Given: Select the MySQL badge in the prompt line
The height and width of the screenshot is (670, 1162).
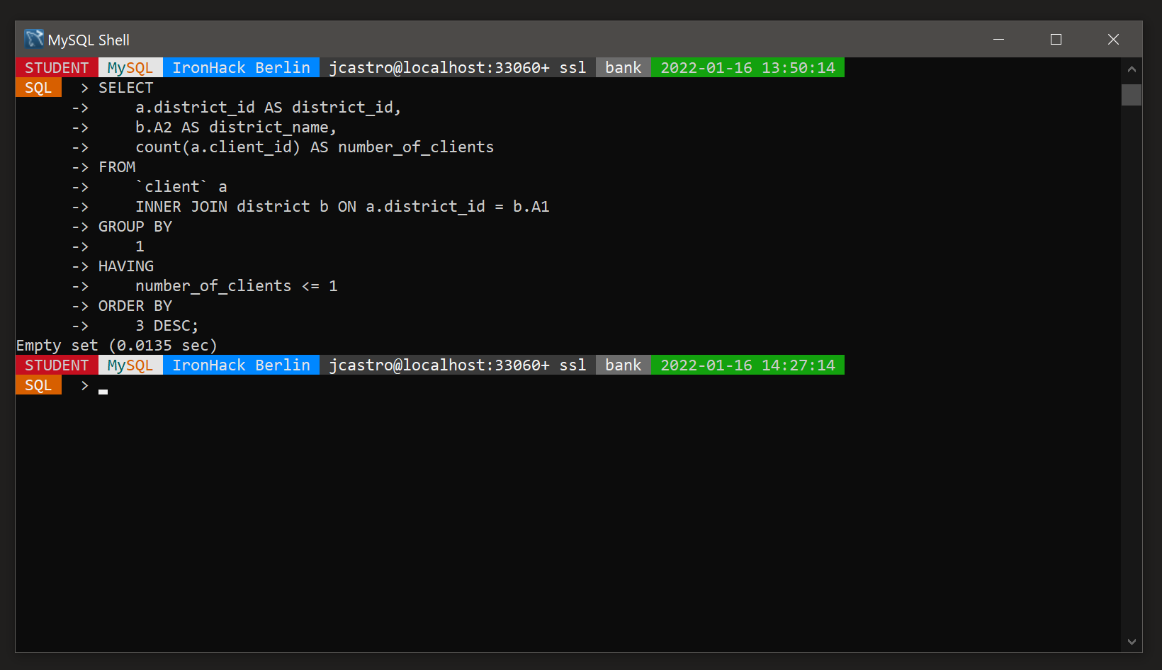Looking at the screenshot, I should tap(130, 67).
